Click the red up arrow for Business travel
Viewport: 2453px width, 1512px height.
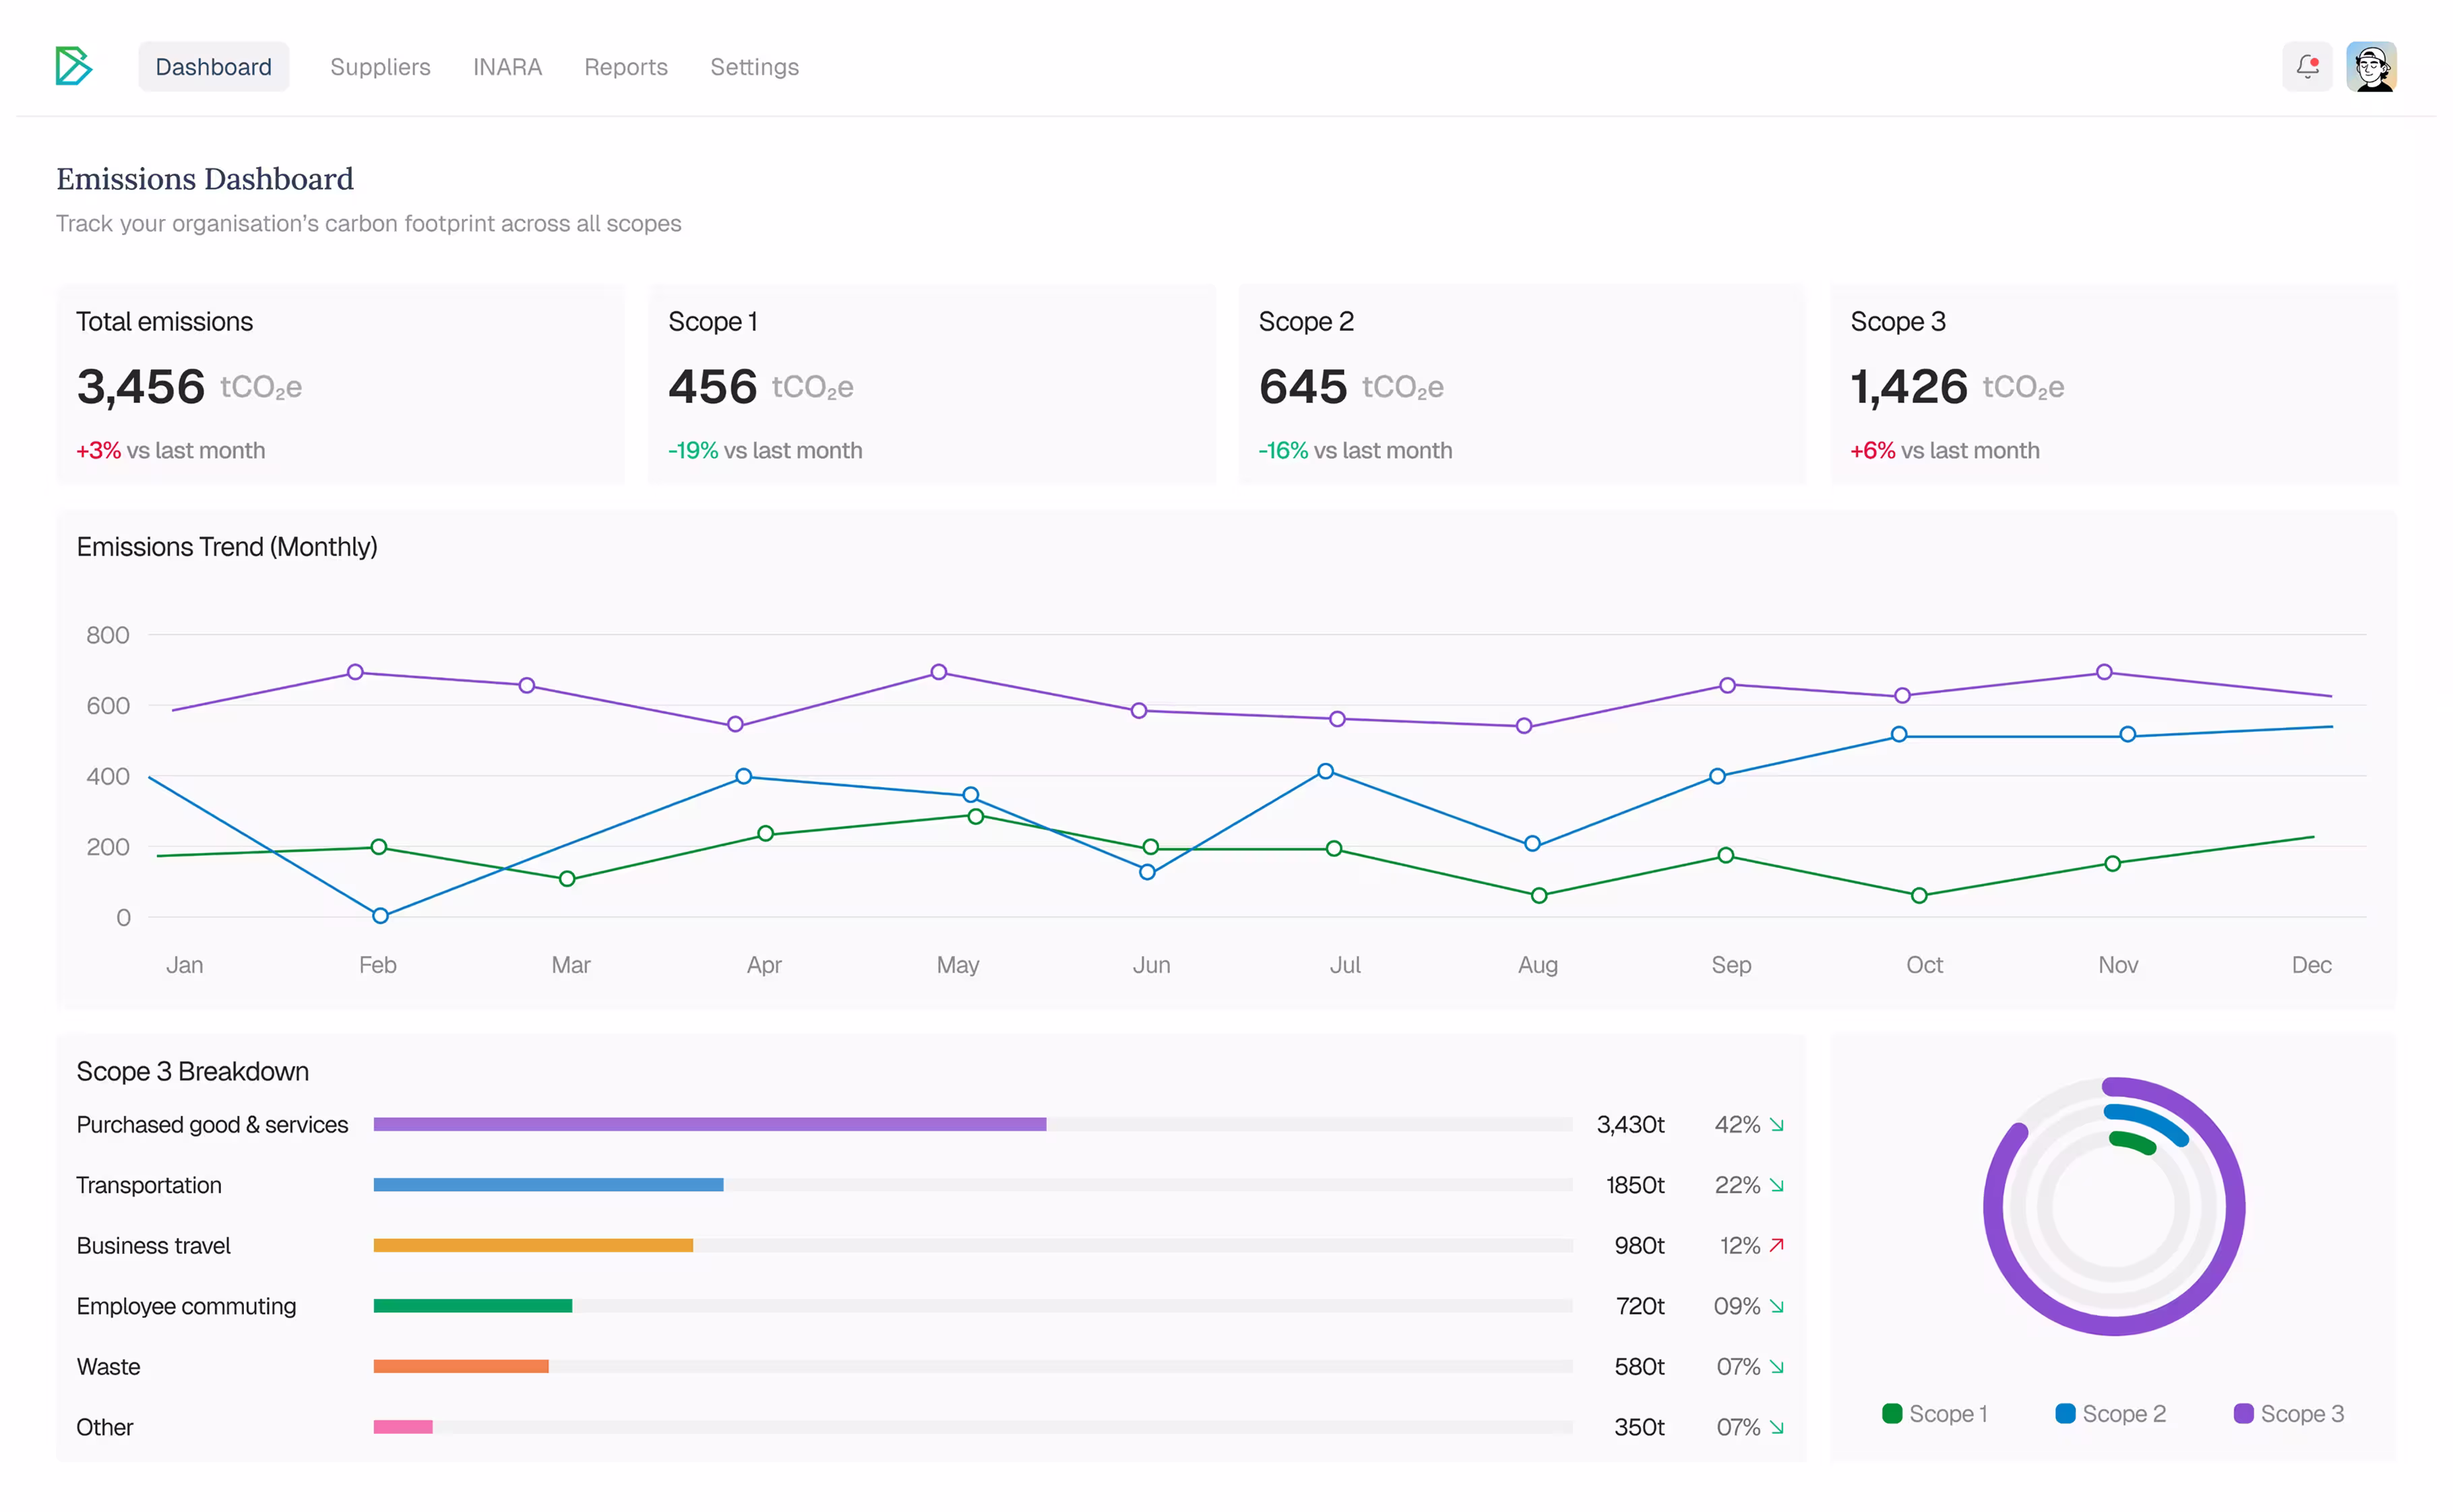1776,1245
